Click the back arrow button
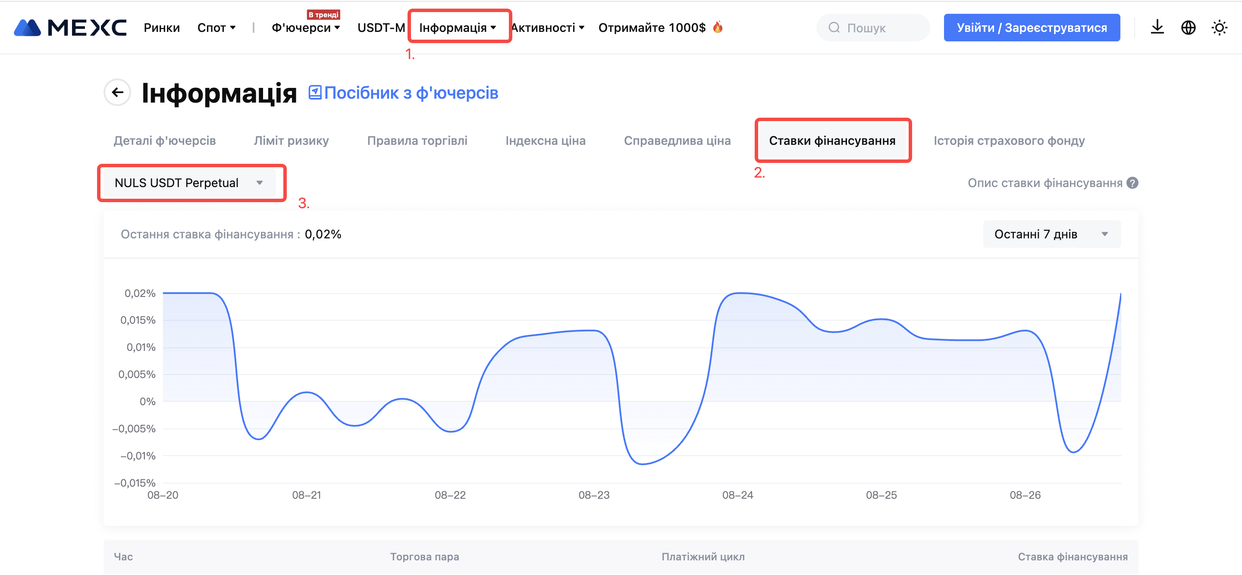Viewport: 1242px width, 575px height. pyautogui.click(x=117, y=92)
